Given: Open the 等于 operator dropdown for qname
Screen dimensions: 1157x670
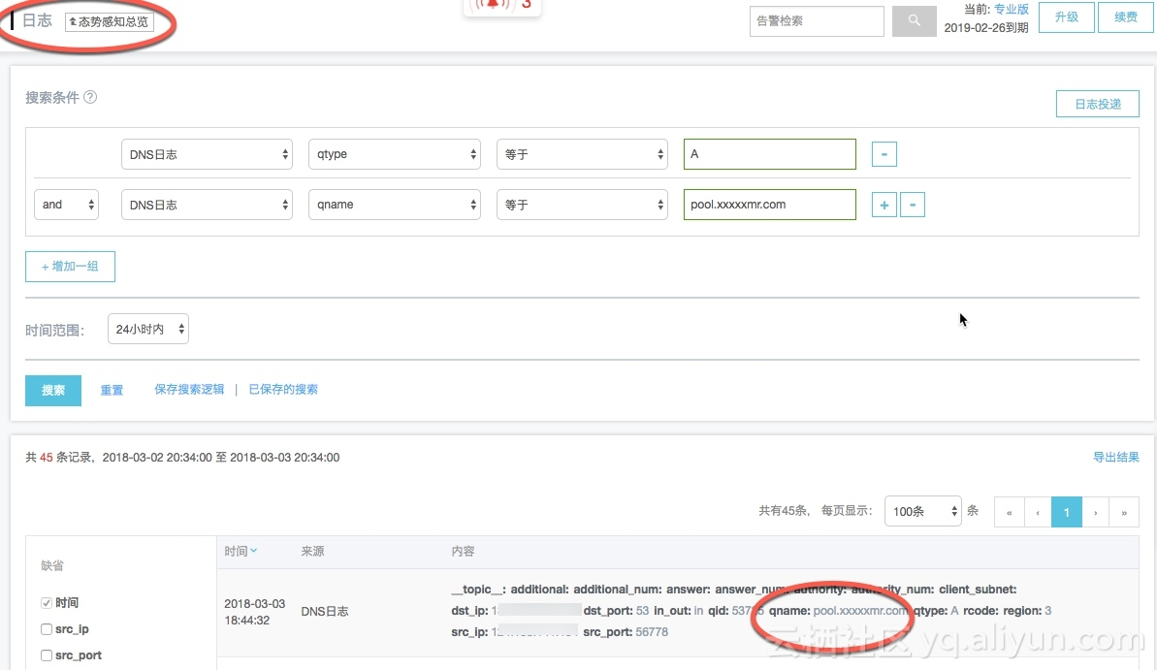Looking at the screenshot, I should 582,205.
